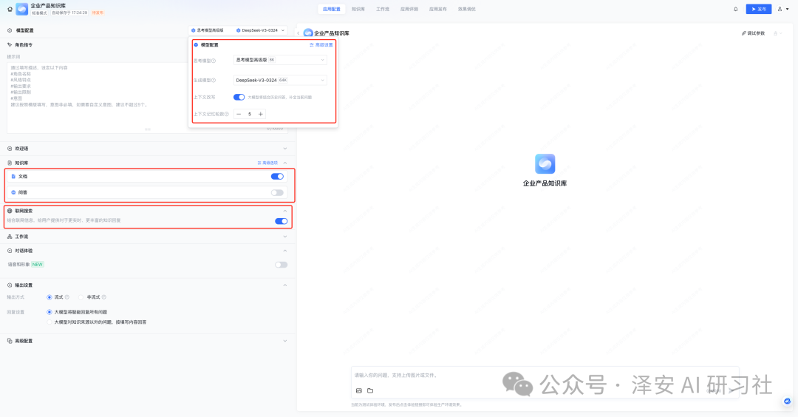Screen dimensions: 798x417
Task: Switch to the 知识库 top tab
Action: click(358, 9)
